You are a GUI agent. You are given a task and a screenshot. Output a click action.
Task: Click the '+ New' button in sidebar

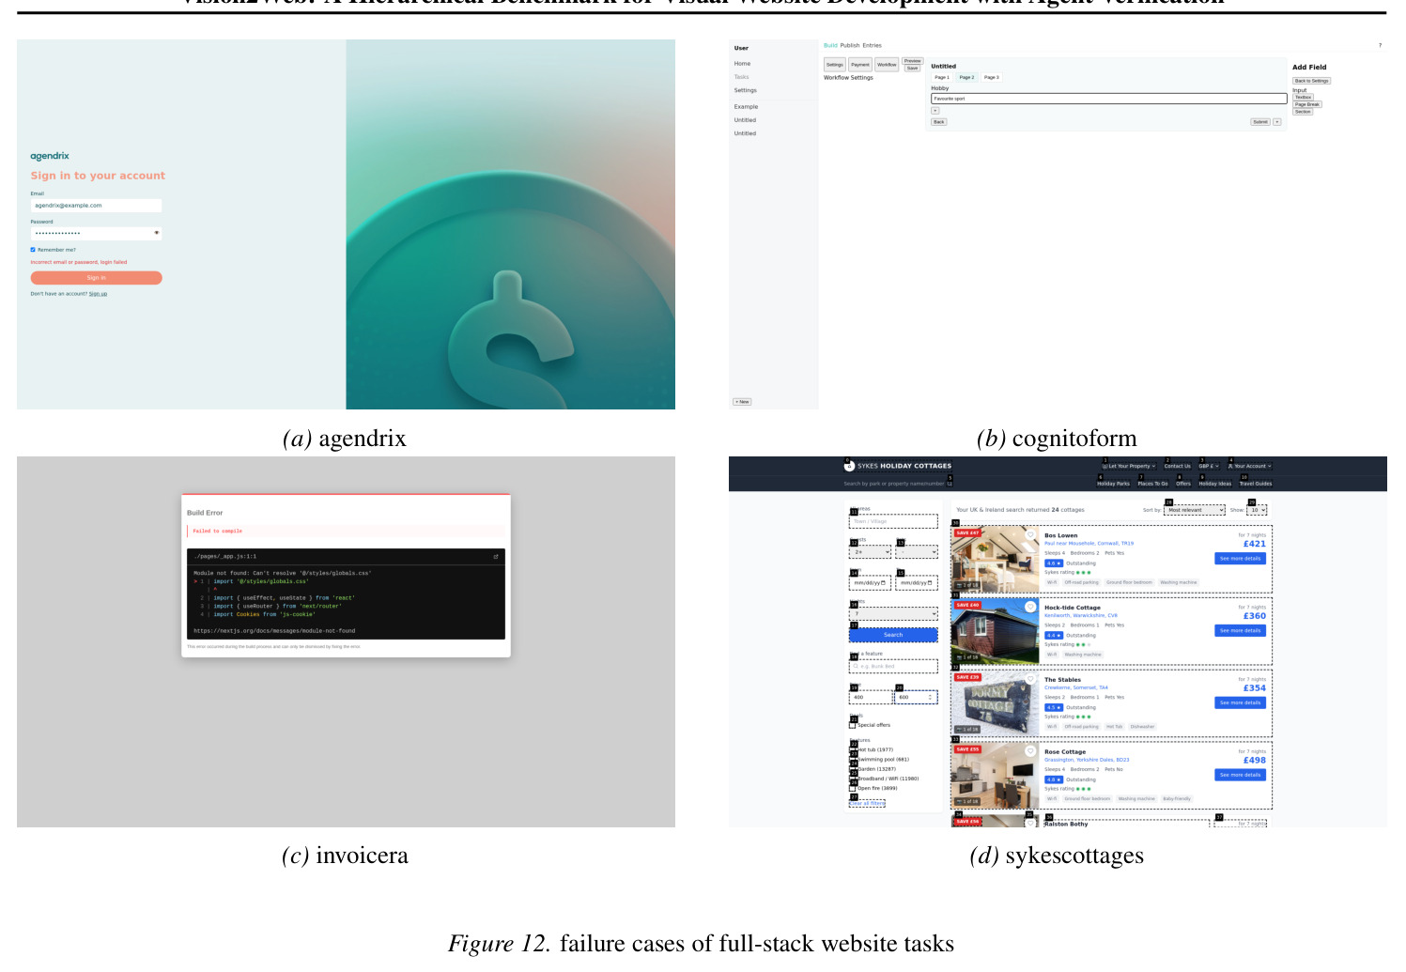(x=742, y=402)
